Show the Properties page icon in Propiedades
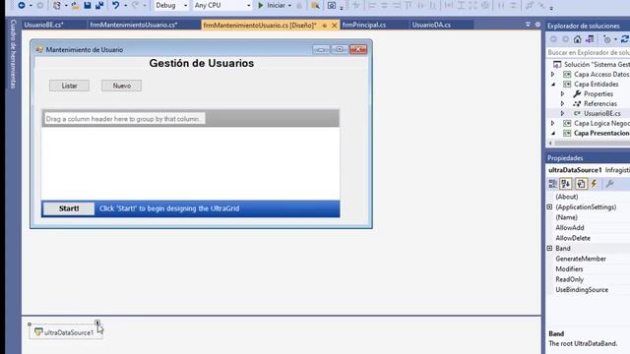Screen dimensions: 630x354 (x=581, y=184)
